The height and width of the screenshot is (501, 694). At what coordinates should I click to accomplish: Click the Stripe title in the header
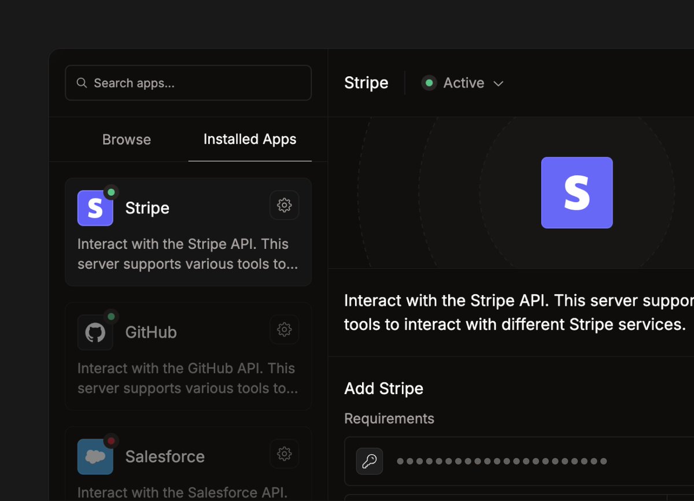[x=366, y=83]
